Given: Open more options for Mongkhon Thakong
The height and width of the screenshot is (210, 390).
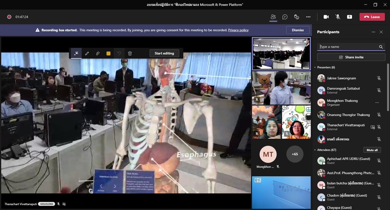Looking at the screenshot, I should 377,103.
